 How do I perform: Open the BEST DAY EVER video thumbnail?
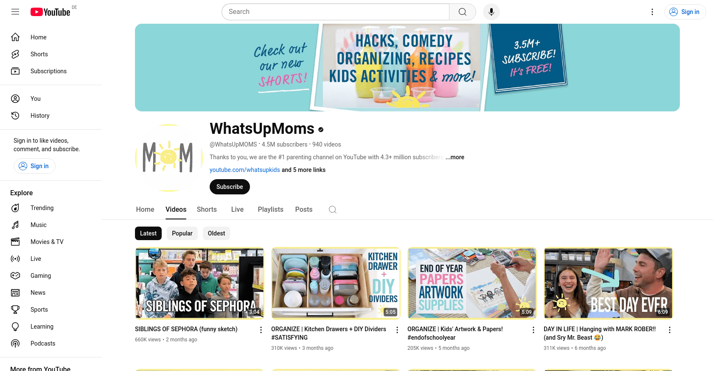pyautogui.click(x=609, y=283)
